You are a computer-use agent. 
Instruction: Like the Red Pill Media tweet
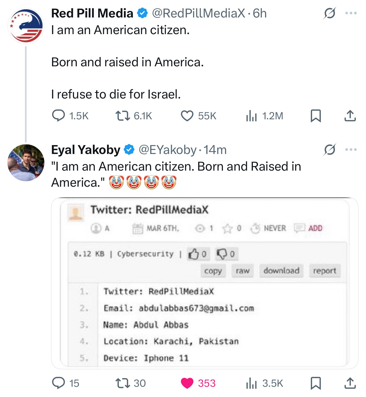point(187,116)
